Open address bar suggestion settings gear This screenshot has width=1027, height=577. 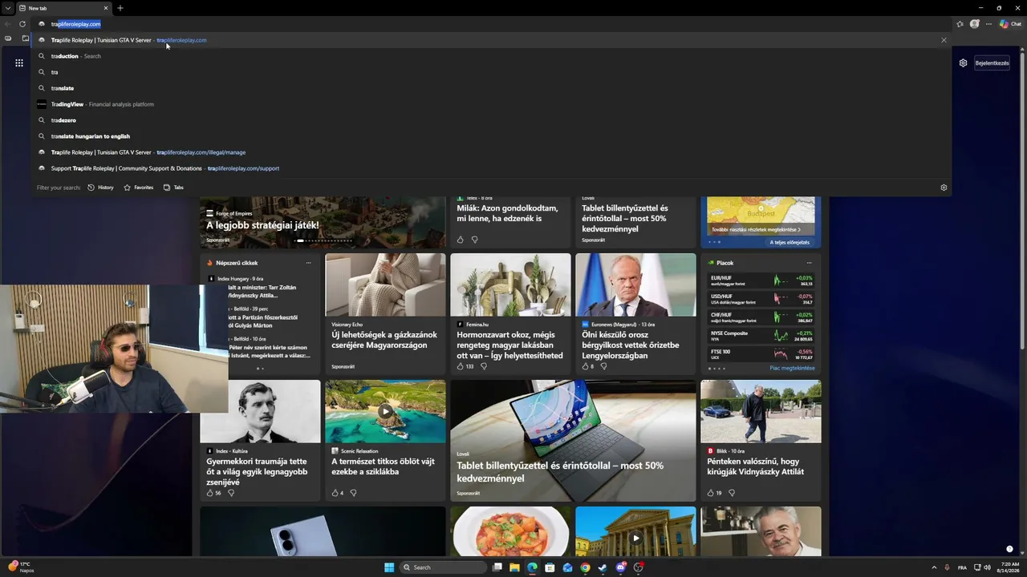coord(944,188)
